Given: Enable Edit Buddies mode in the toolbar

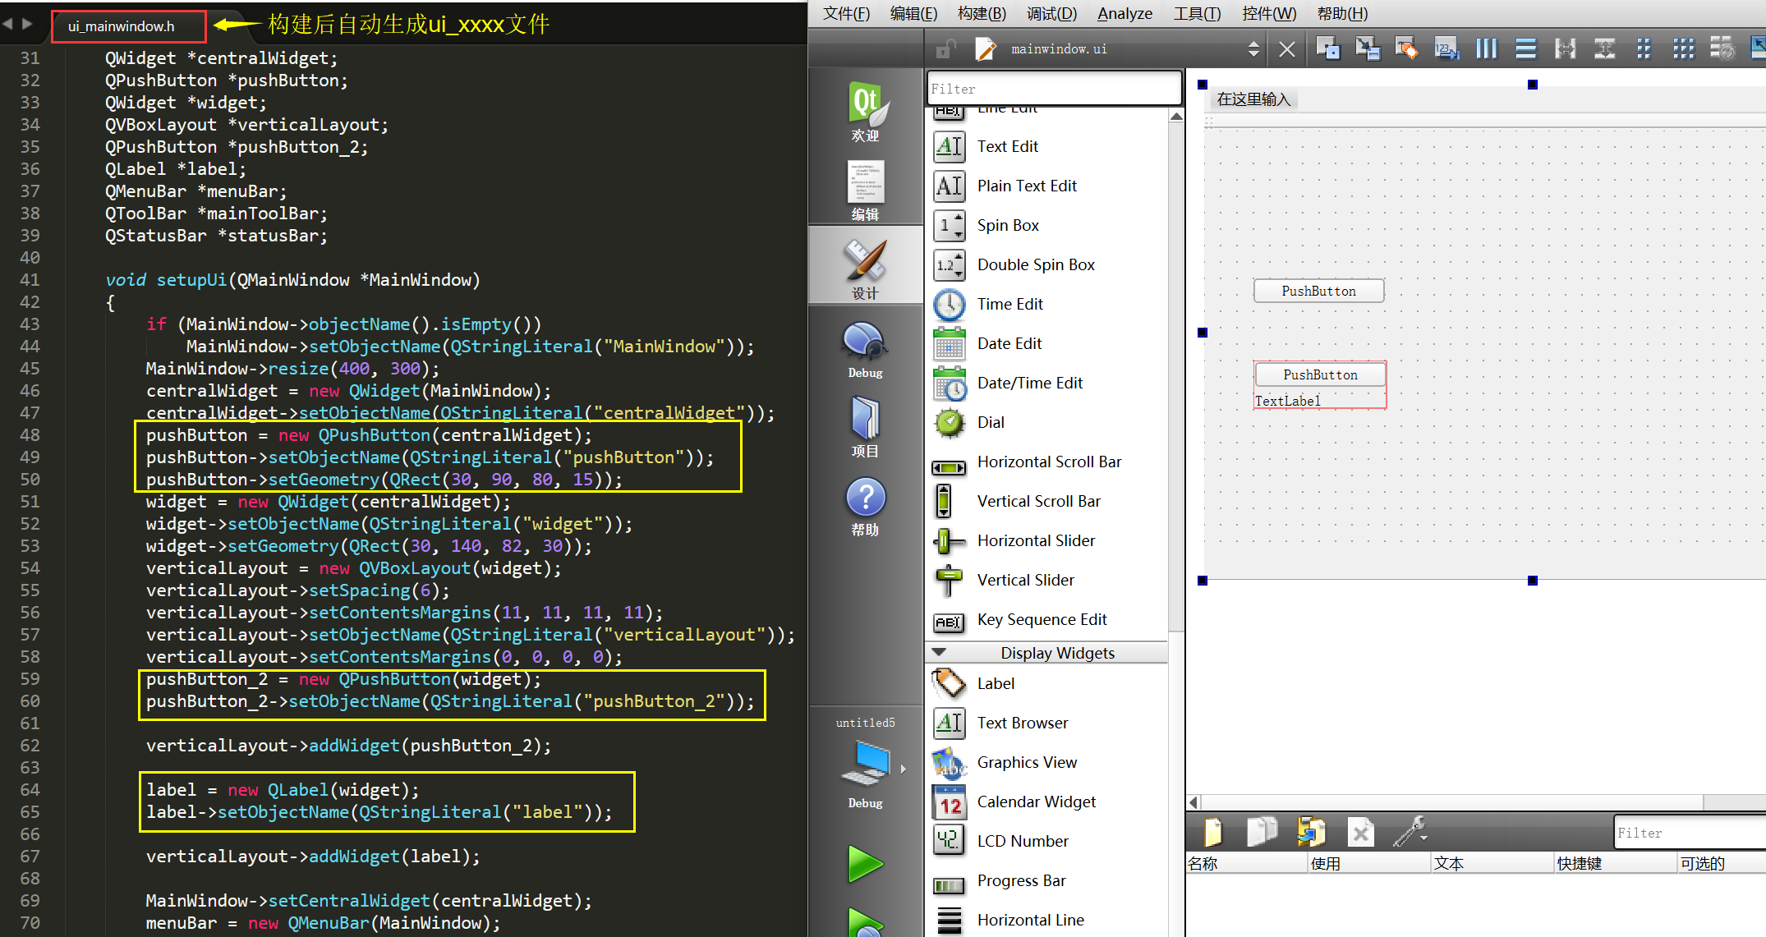Looking at the screenshot, I should tap(1407, 49).
